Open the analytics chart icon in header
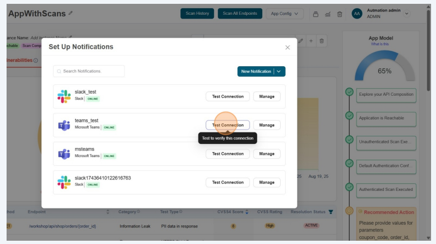 [327, 14]
